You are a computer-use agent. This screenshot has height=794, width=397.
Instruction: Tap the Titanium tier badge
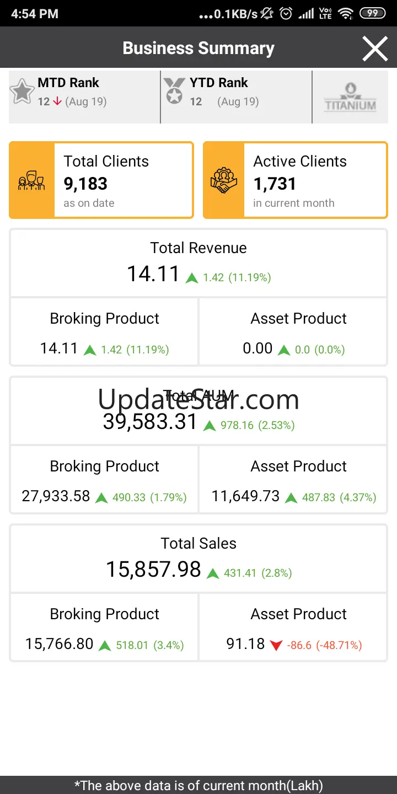point(350,98)
